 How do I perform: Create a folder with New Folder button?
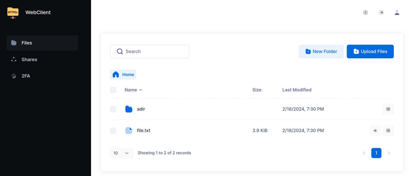pyautogui.click(x=321, y=52)
